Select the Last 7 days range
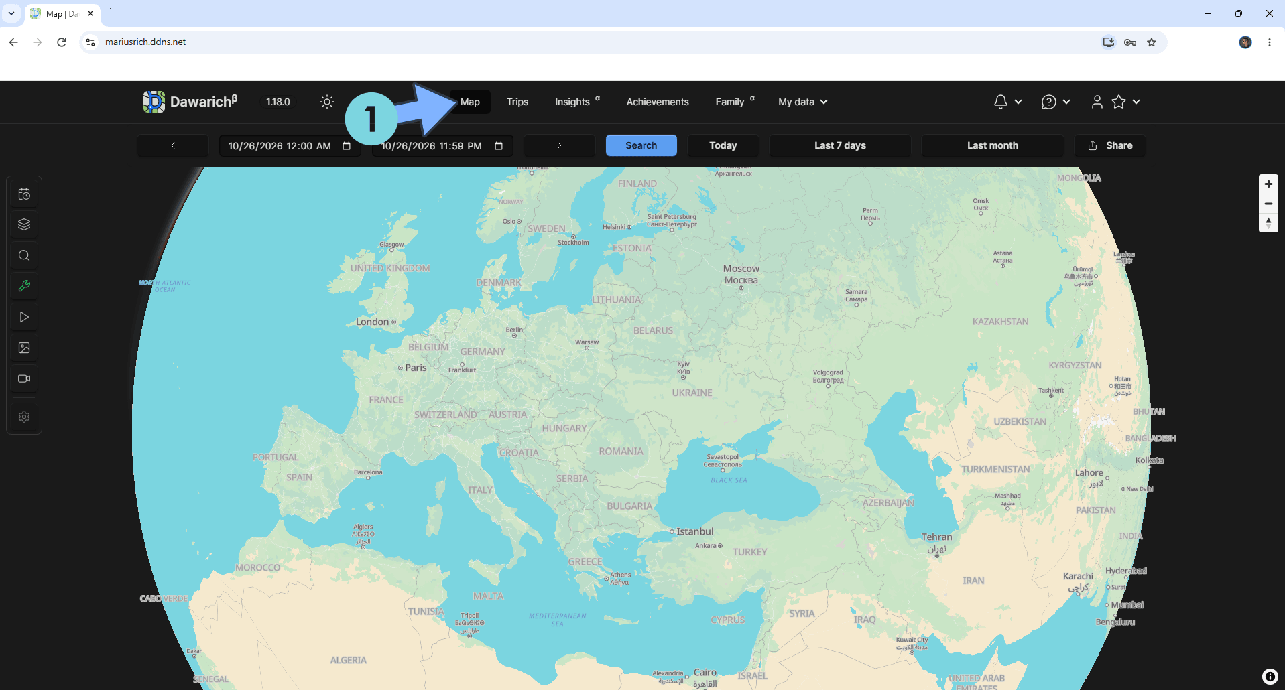Screen dimensions: 1285x690 pyautogui.click(x=840, y=145)
